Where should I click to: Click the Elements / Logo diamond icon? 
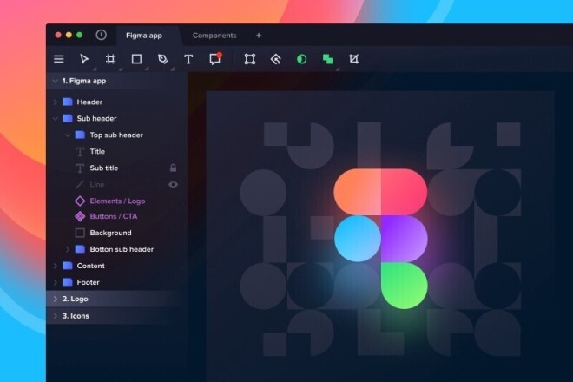tap(80, 201)
